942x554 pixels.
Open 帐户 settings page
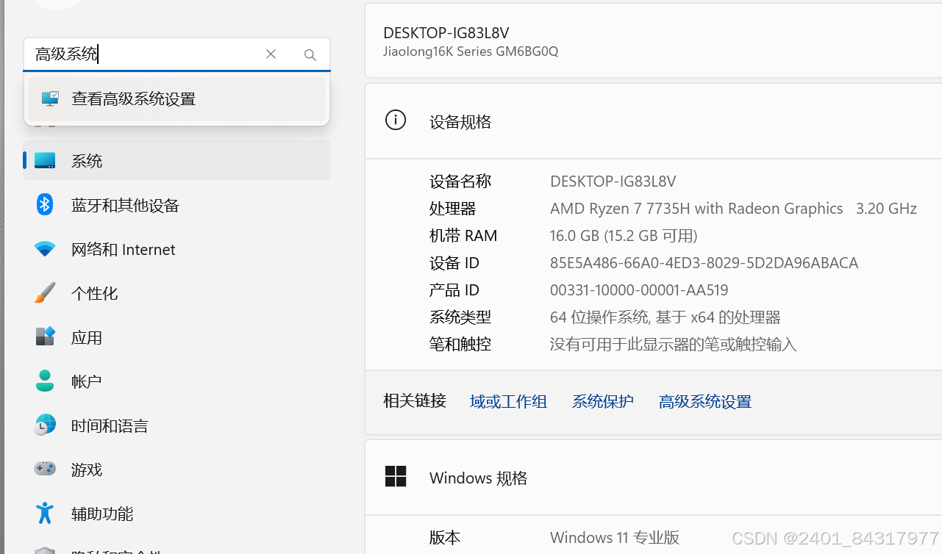tap(176, 381)
